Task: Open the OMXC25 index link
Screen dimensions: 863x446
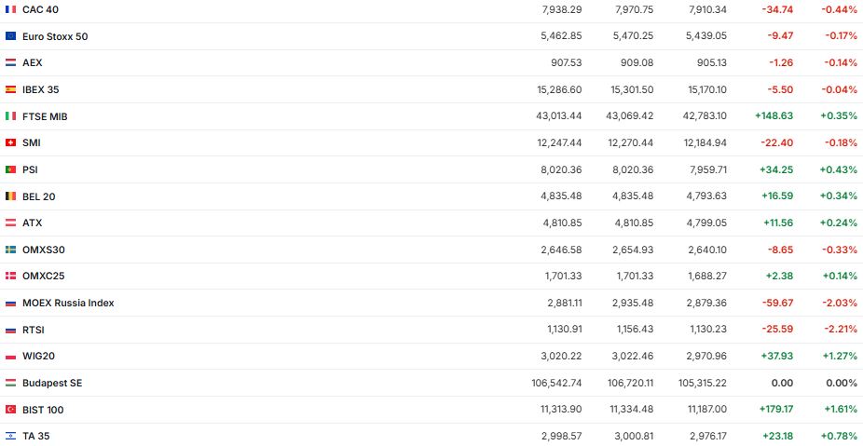Action: point(43,276)
